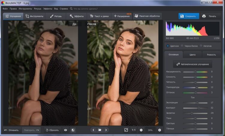Go to the next photo arrow
This screenshot has height=136, width=225.
pos(106,130)
